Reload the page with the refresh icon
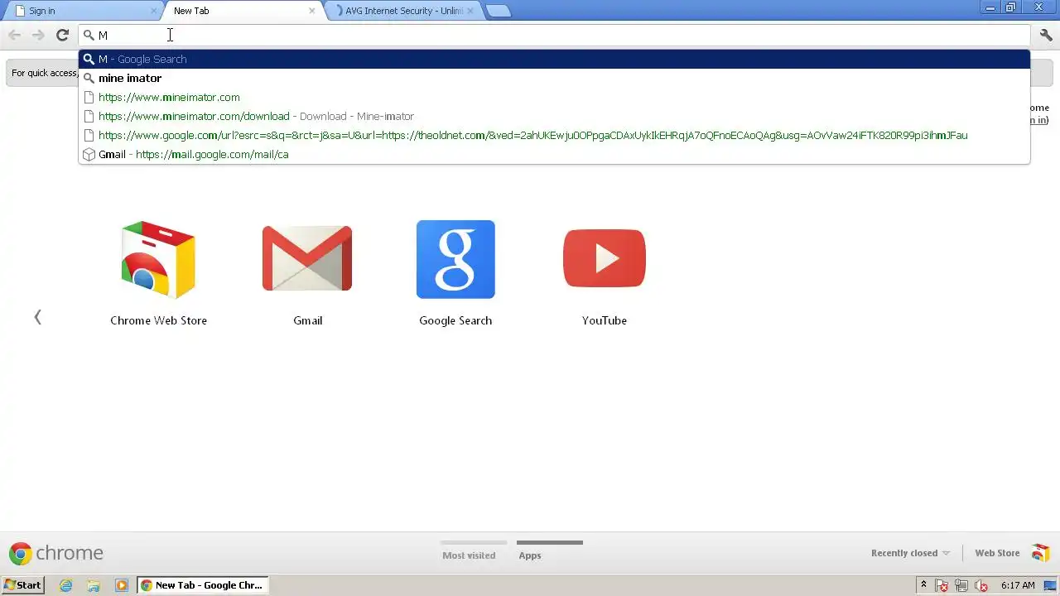Viewport: 1060px width, 596px height. (62, 35)
